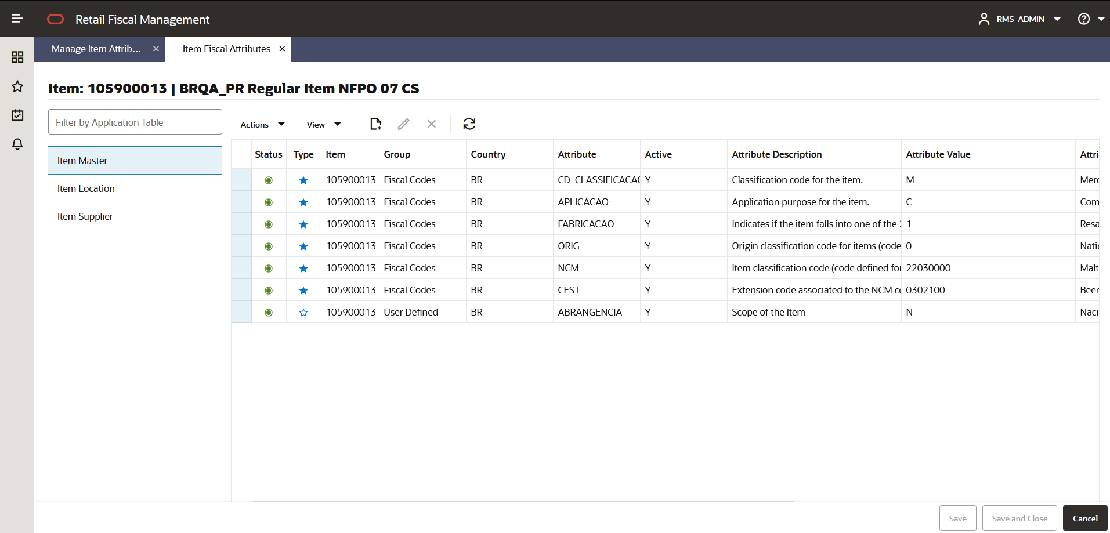Open Favorites star in left sidebar
Viewport: 1110px width, 533px height.
click(17, 86)
